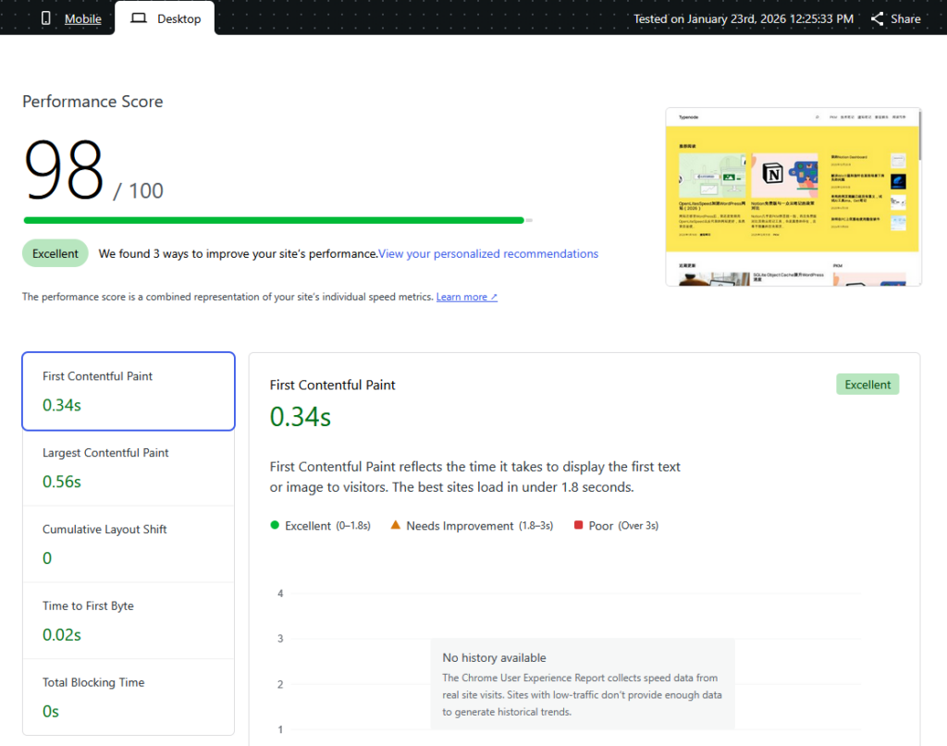
Task: Click the large 98 performance score number
Action: click(64, 171)
